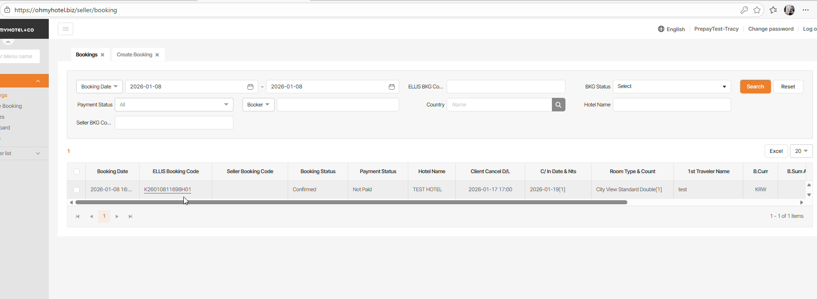Switch to the Create Booking tab
This screenshot has width=817, height=299.
point(135,55)
